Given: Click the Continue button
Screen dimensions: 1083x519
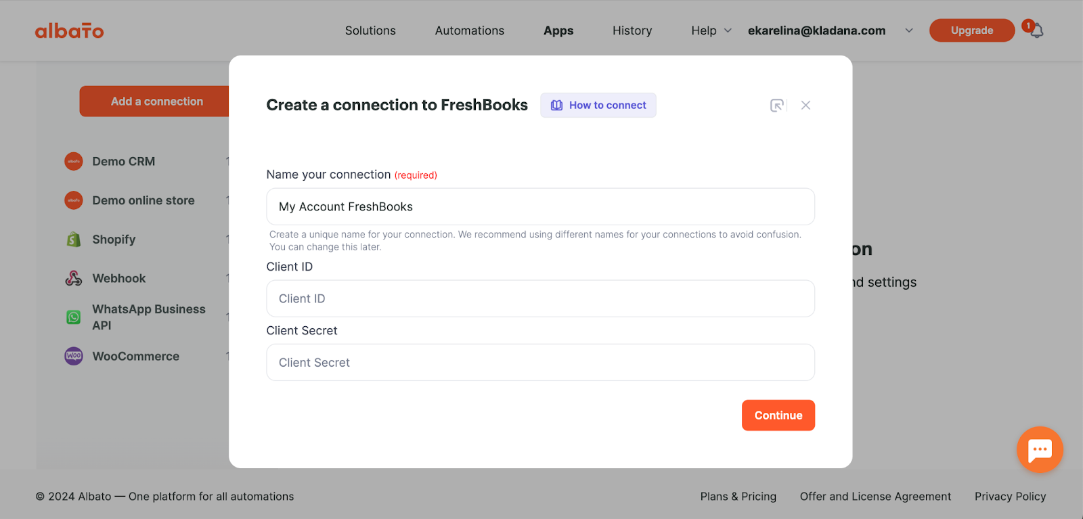Looking at the screenshot, I should click(778, 415).
